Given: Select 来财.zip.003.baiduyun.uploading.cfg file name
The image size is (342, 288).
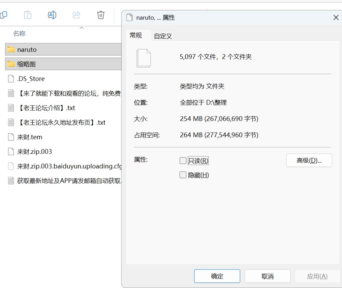Looking at the screenshot, I should pos(69,166).
